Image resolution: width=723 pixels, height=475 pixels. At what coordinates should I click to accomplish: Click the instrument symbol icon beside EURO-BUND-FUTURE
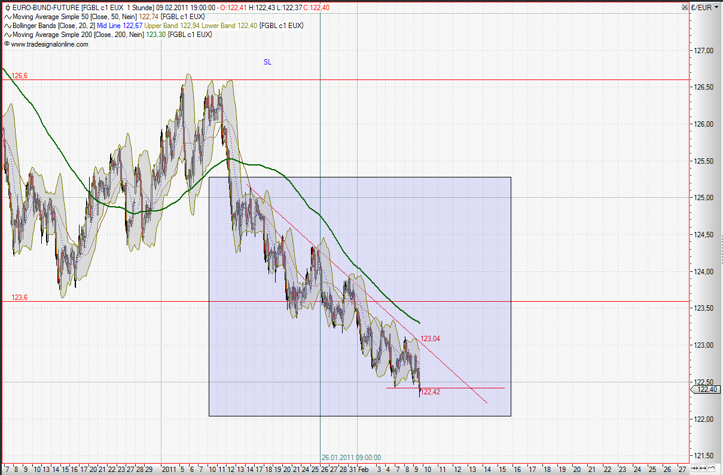7,8
